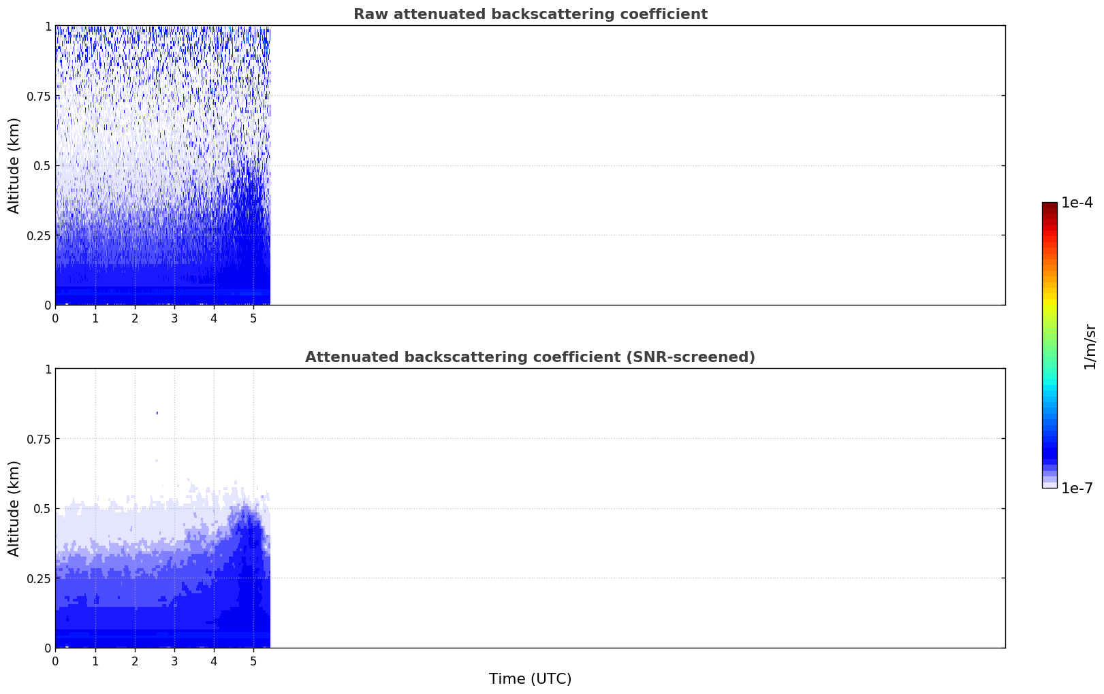The width and height of the screenshot is (1104, 694).
Task: Click the '0.75' tick on top plot
Action: pyautogui.click(x=39, y=96)
